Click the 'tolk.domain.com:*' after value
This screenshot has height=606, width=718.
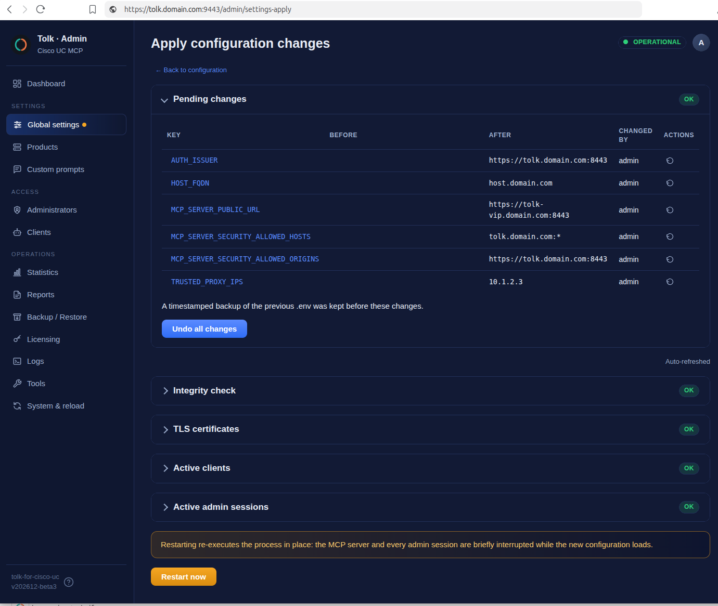click(x=525, y=236)
